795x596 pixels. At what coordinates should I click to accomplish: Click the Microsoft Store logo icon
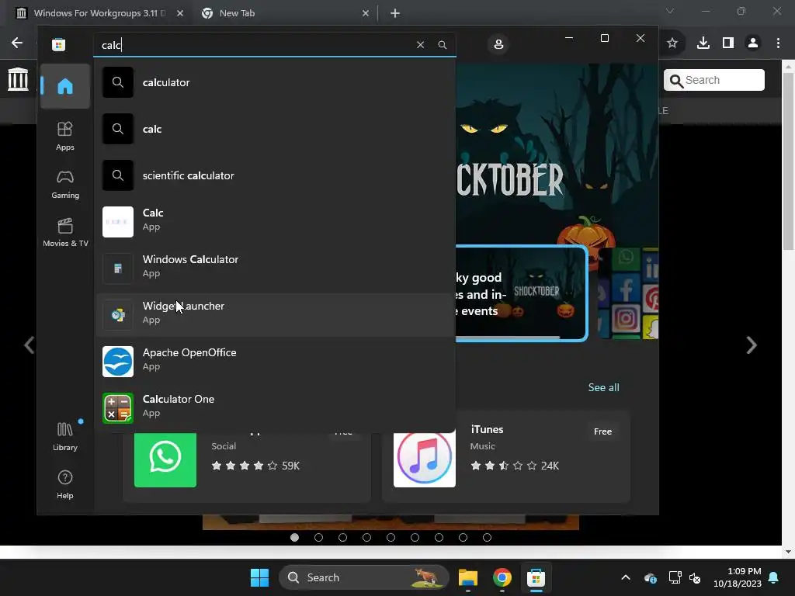(x=58, y=44)
